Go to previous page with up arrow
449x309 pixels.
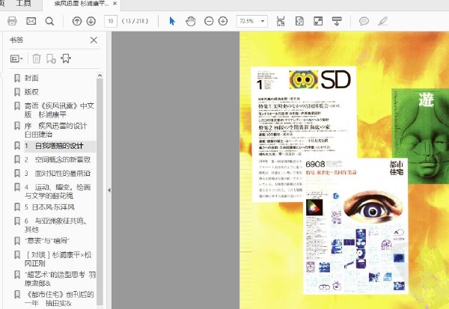click(77, 21)
